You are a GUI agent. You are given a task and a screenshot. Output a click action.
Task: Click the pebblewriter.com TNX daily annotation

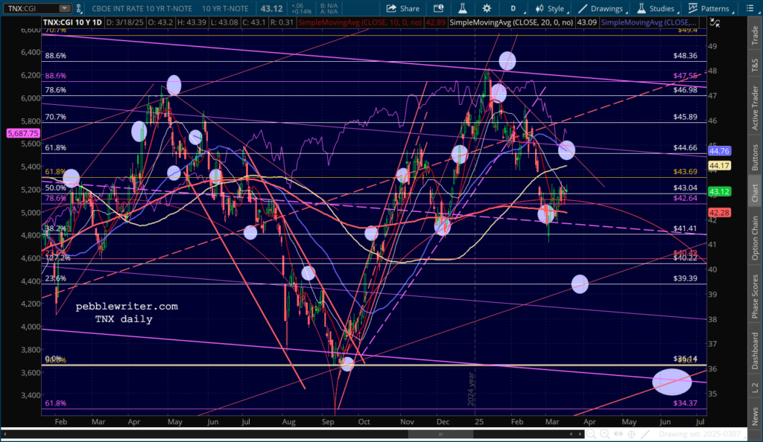[x=127, y=313]
